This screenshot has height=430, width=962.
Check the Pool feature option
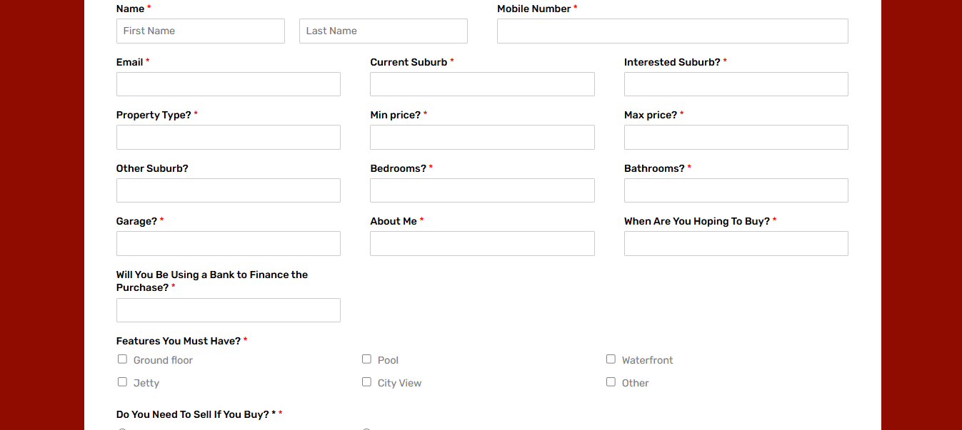[366, 359]
